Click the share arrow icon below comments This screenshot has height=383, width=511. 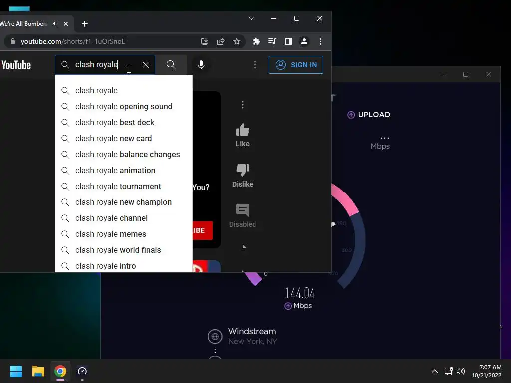click(x=244, y=247)
